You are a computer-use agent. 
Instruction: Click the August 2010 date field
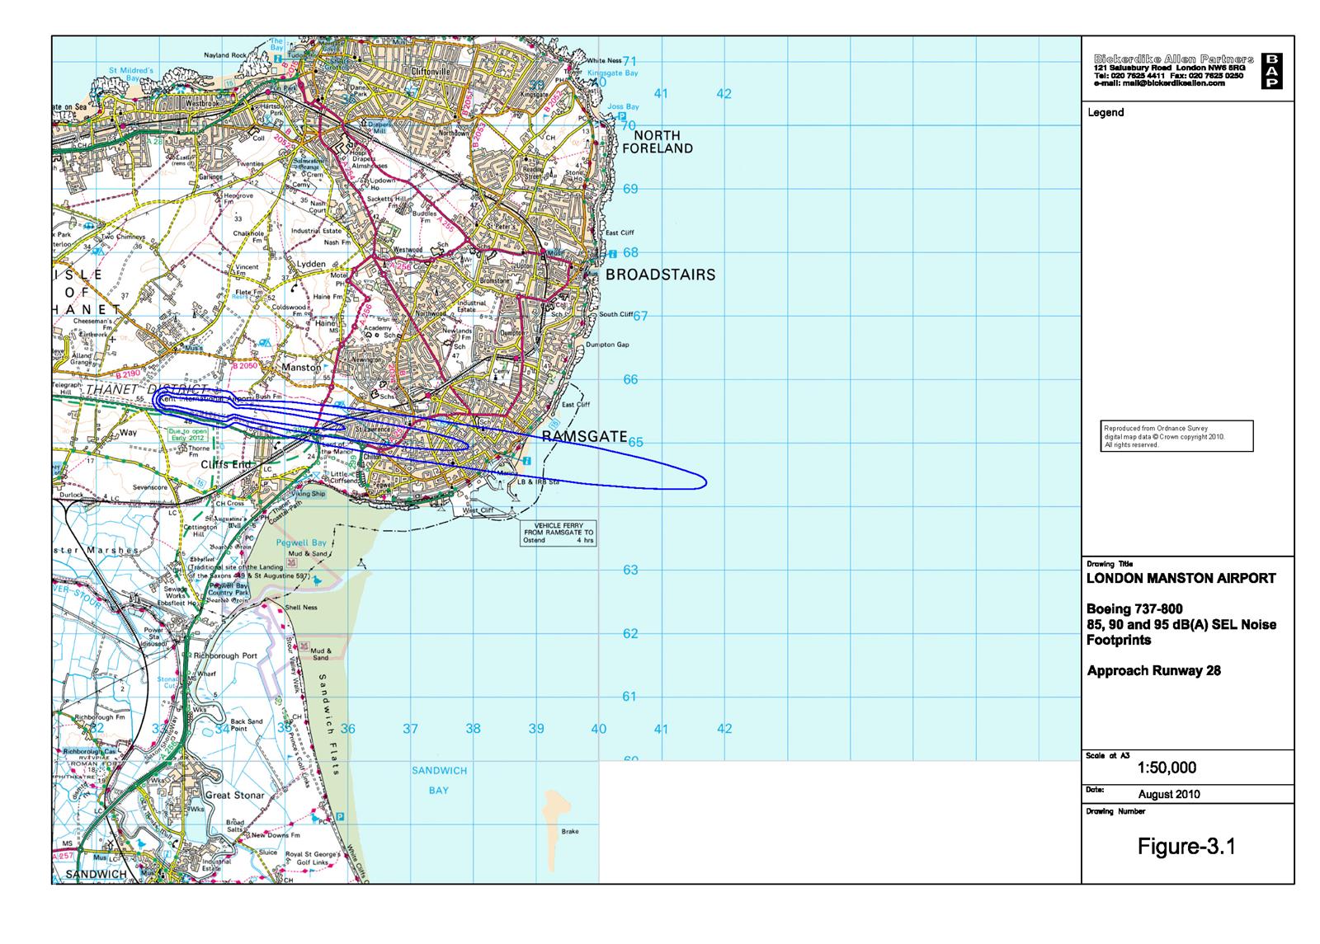1168,795
